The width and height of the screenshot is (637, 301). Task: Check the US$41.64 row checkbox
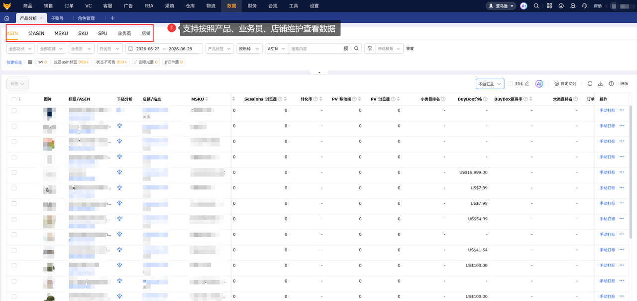coord(14,250)
